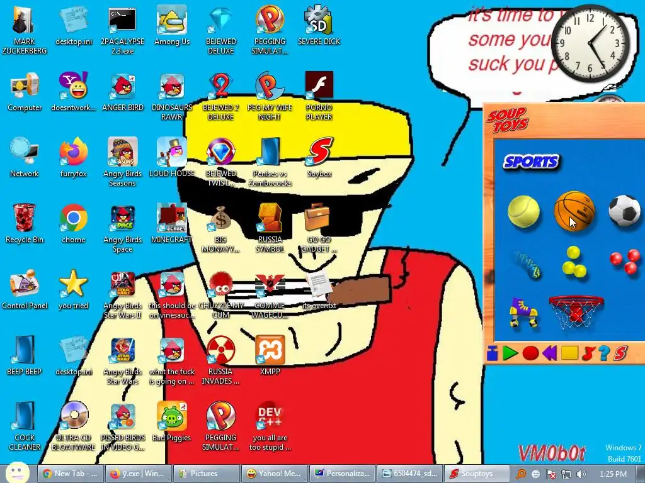Select the Network desktop icon
Viewport: 645px width, 483px height.
point(25,158)
